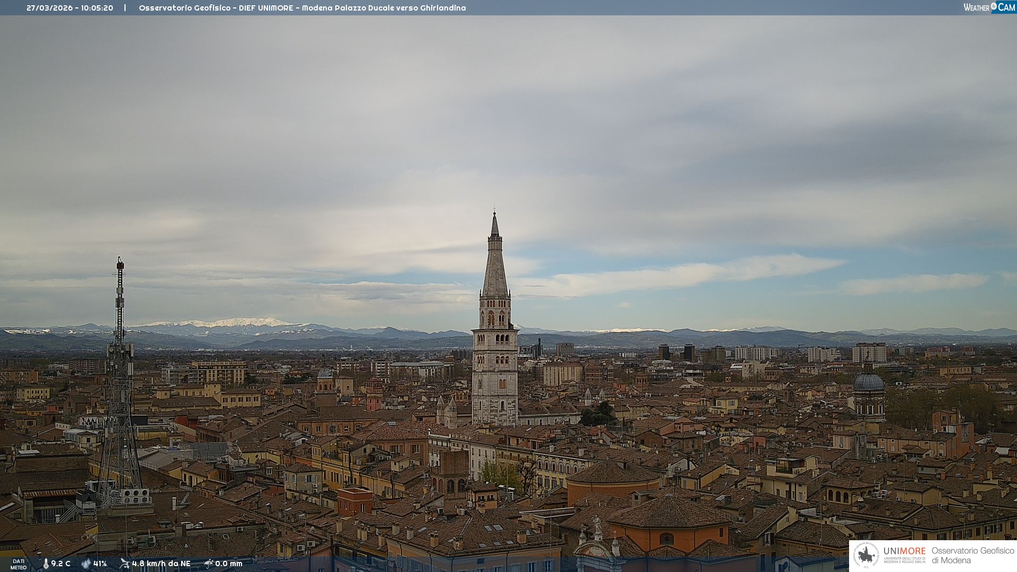Click the 9.2 C temperature reading
The image size is (1017, 572).
(x=61, y=564)
